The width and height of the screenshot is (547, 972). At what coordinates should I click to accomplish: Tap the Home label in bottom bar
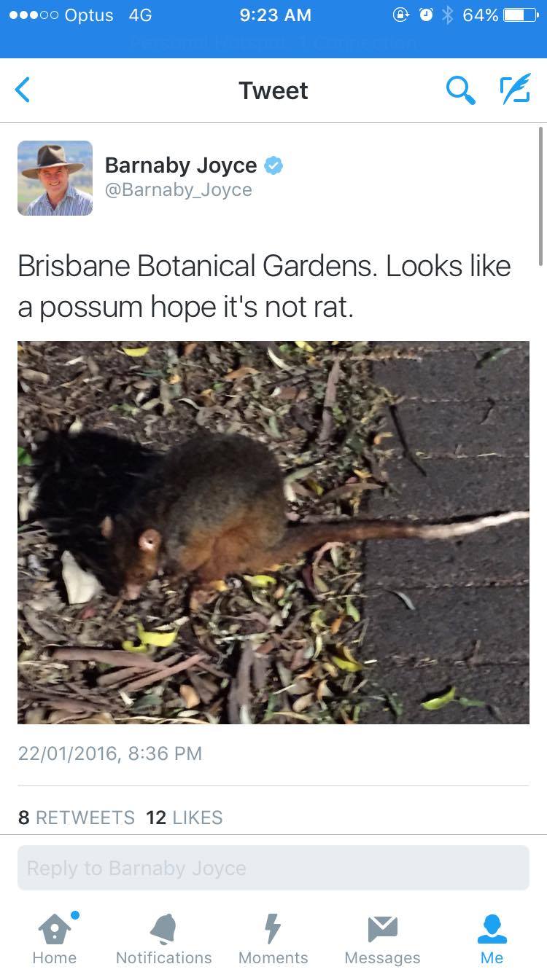click(x=54, y=957)
